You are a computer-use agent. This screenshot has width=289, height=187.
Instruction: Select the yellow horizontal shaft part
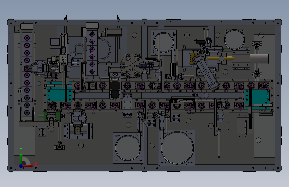[220, 59]
